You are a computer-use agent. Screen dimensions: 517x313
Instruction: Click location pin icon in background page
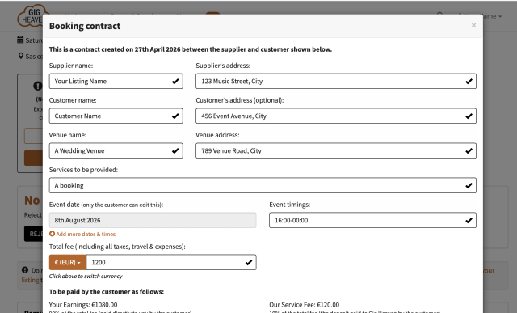pyautogui.click(x=21, y=56)
